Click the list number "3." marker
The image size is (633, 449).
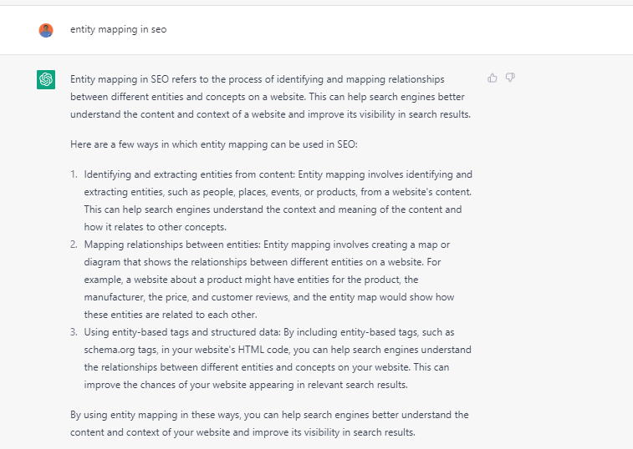(74, 331)
